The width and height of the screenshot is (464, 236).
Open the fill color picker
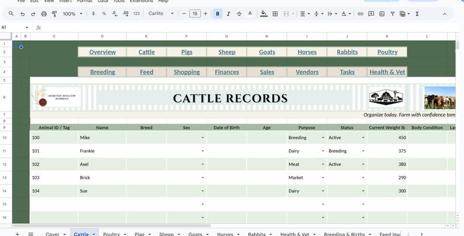(x=264, y=13)
